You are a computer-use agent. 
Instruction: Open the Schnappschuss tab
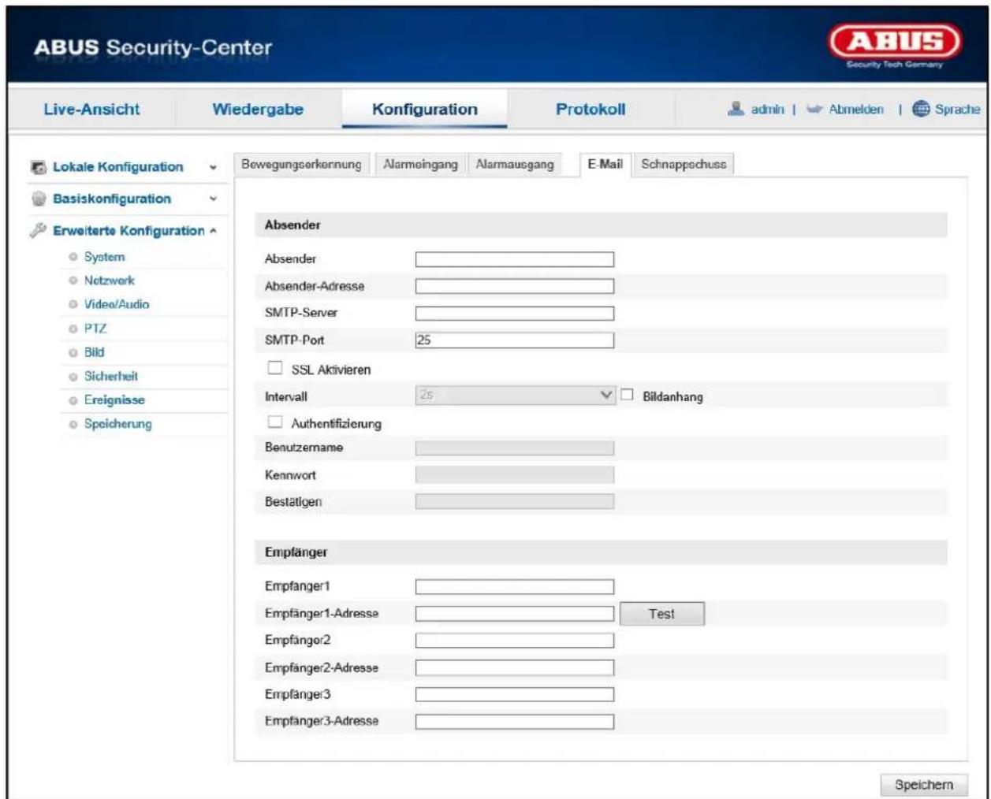684,165
